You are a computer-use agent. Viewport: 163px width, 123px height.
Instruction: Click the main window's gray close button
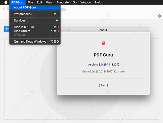click(4, 9)
